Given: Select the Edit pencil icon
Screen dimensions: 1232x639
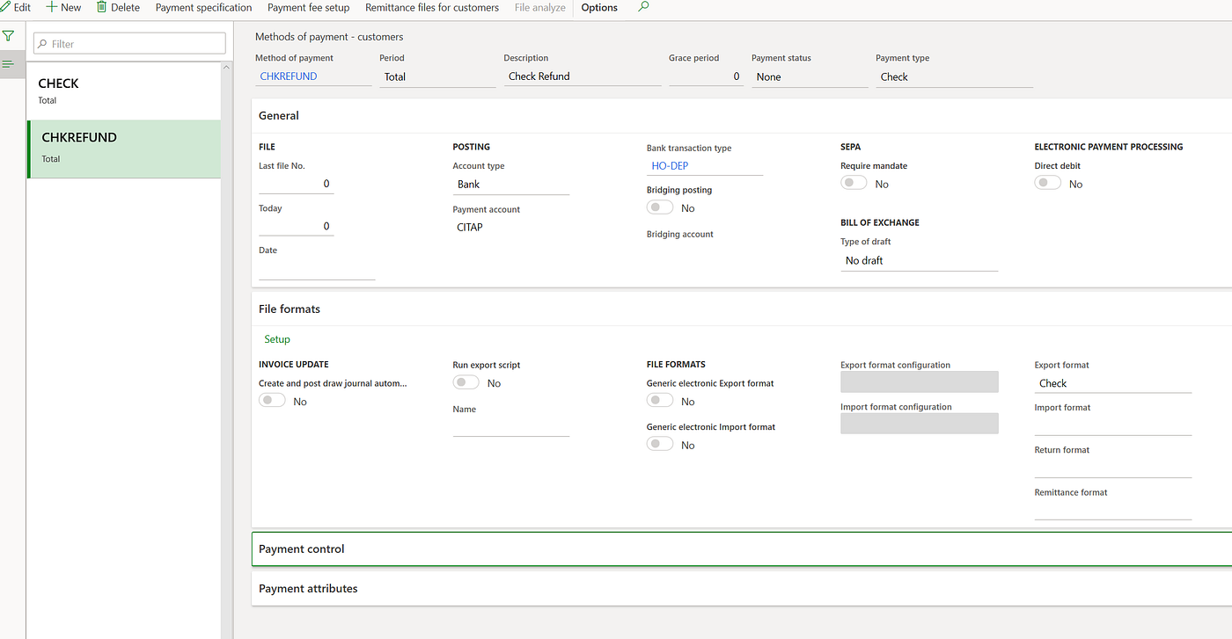Looking at the screenshot, I should pyautogui.click(x=5, y=7).
